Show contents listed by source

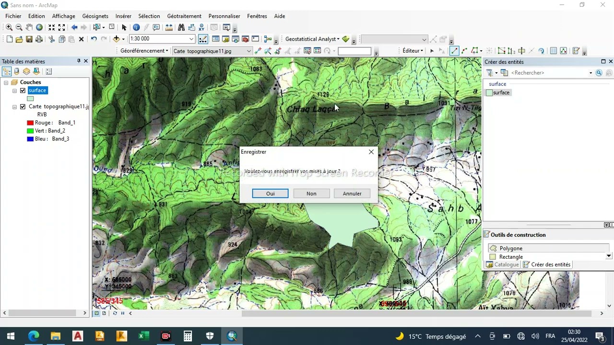[17, 71]
